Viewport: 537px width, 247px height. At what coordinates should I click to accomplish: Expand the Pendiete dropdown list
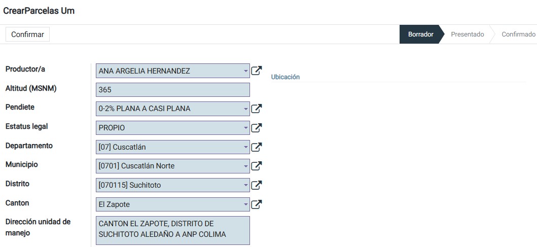tap(246, 109)
